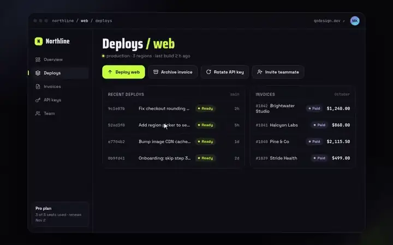This screenshot has height=245, width=393.
Task: Click the Invite teammate button
Action: [278, 72]
